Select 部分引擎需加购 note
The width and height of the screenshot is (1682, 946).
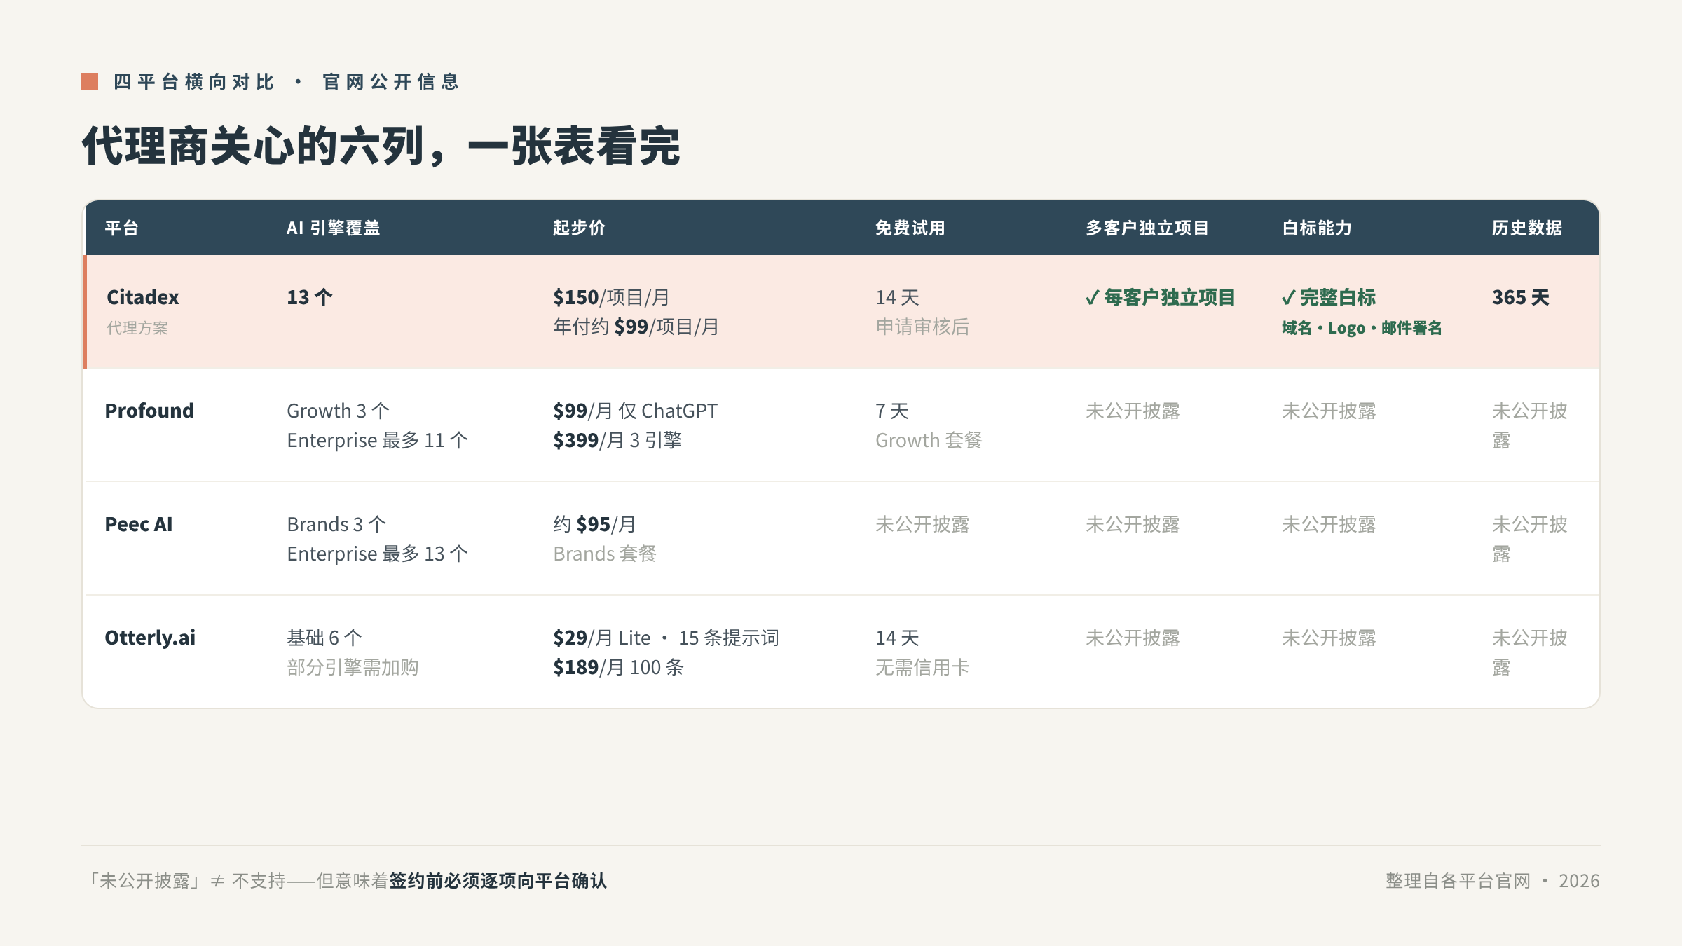353,667
